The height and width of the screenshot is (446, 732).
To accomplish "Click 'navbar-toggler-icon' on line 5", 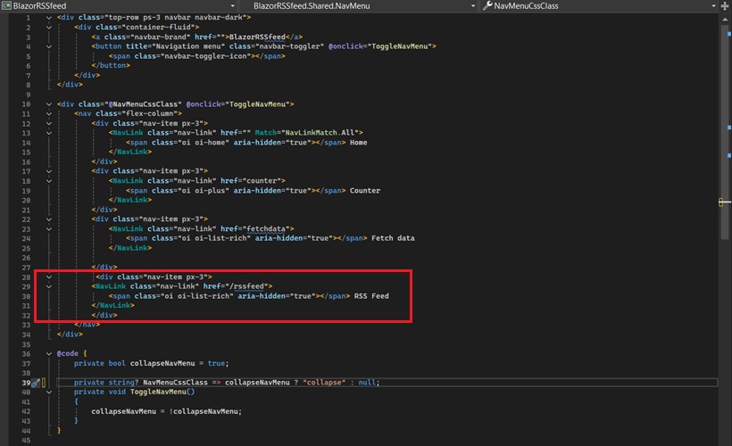I will click(x=205, y=56).
